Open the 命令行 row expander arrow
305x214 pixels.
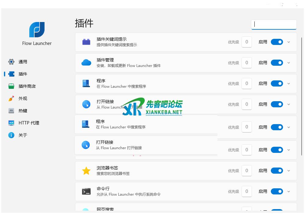click(x=289, y=191)
